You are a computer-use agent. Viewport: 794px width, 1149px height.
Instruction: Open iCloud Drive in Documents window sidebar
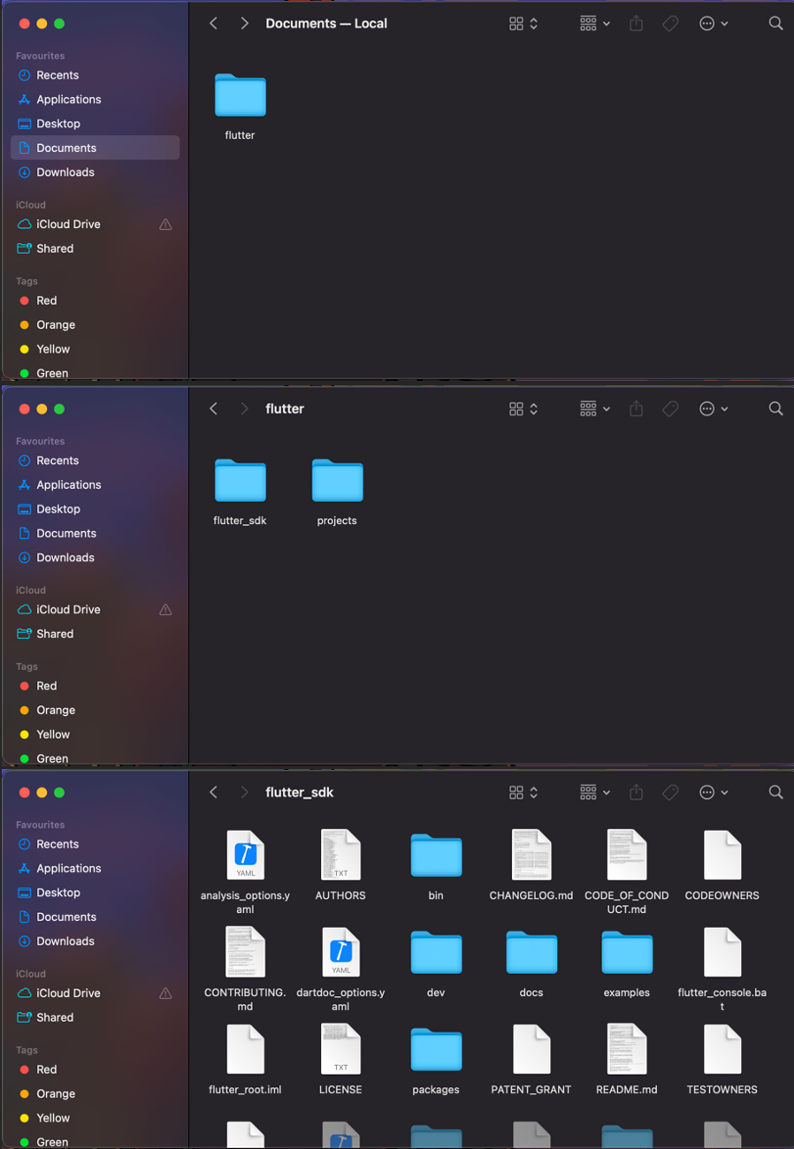(x=95, y=224)
